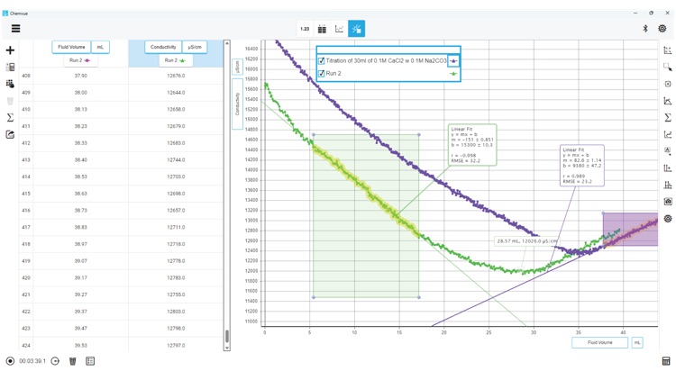Activate the data selection tool on graph
676x380 pixels.
(x=667, y=68)
